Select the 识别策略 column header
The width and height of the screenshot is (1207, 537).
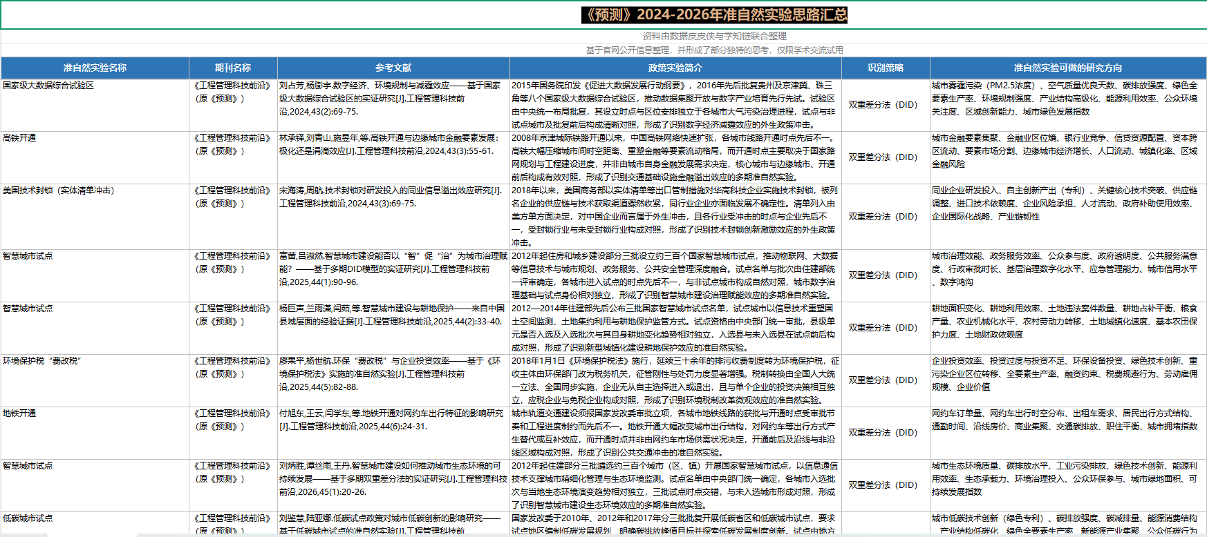coord(886,68)
